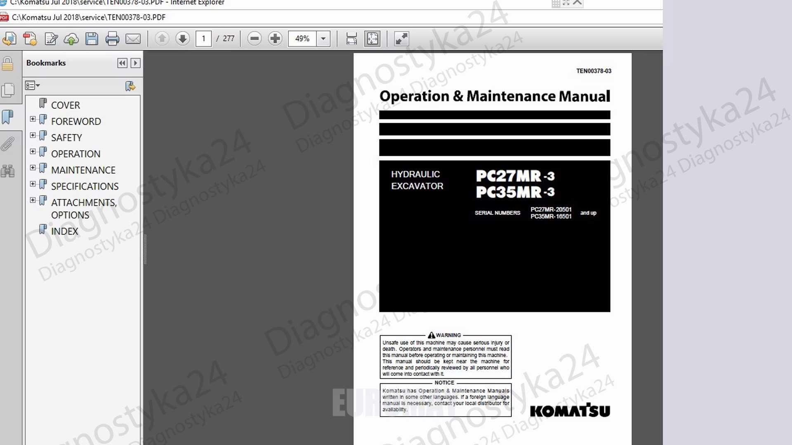Click the Bookmarks panel right arrow

tap(135, 63)
